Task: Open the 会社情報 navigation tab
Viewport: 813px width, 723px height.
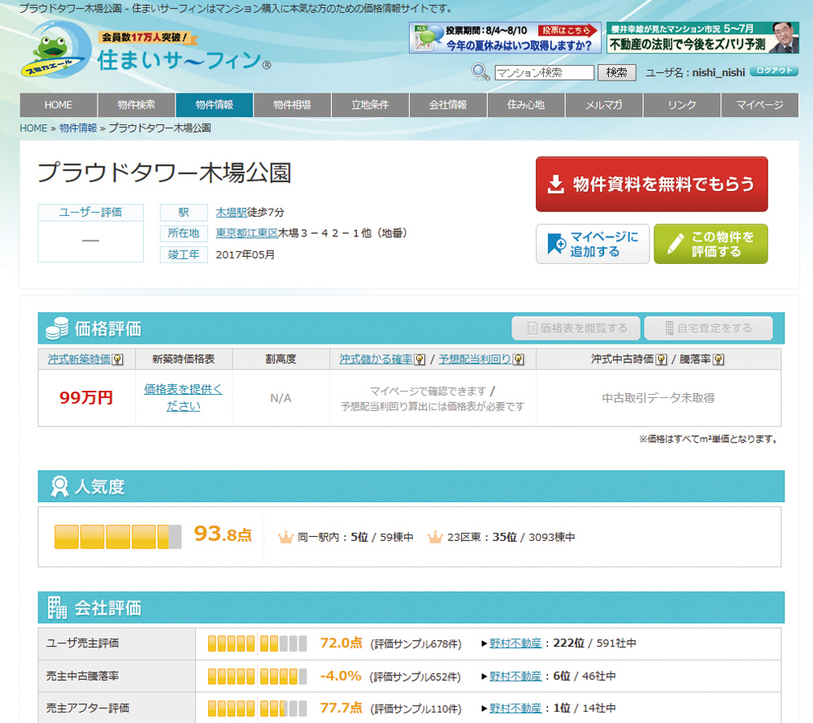Action: [x=448, y=105]
